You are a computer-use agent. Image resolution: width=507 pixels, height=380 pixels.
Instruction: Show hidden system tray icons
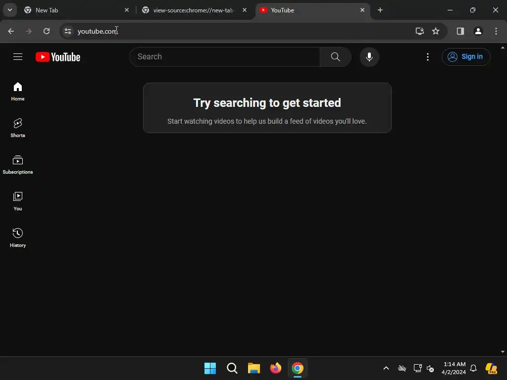[386, 368]
